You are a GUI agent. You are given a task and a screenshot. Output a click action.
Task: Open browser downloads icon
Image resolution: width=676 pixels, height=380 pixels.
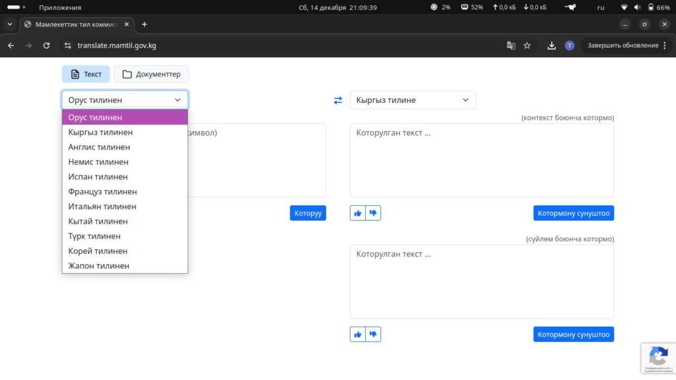(551, 46)
